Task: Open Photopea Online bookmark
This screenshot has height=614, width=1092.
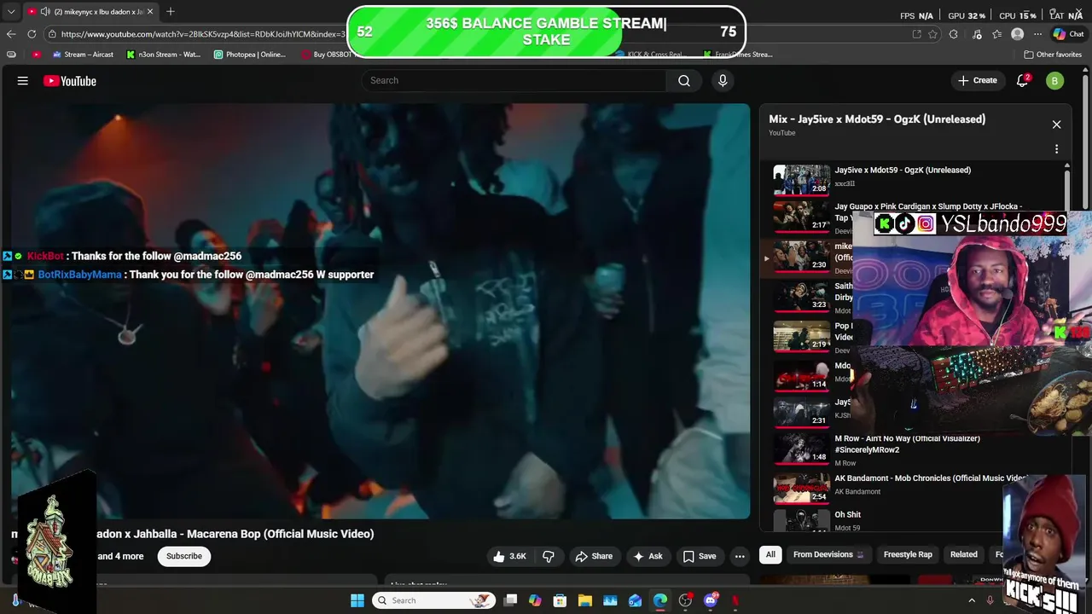Action: point(249,55)
